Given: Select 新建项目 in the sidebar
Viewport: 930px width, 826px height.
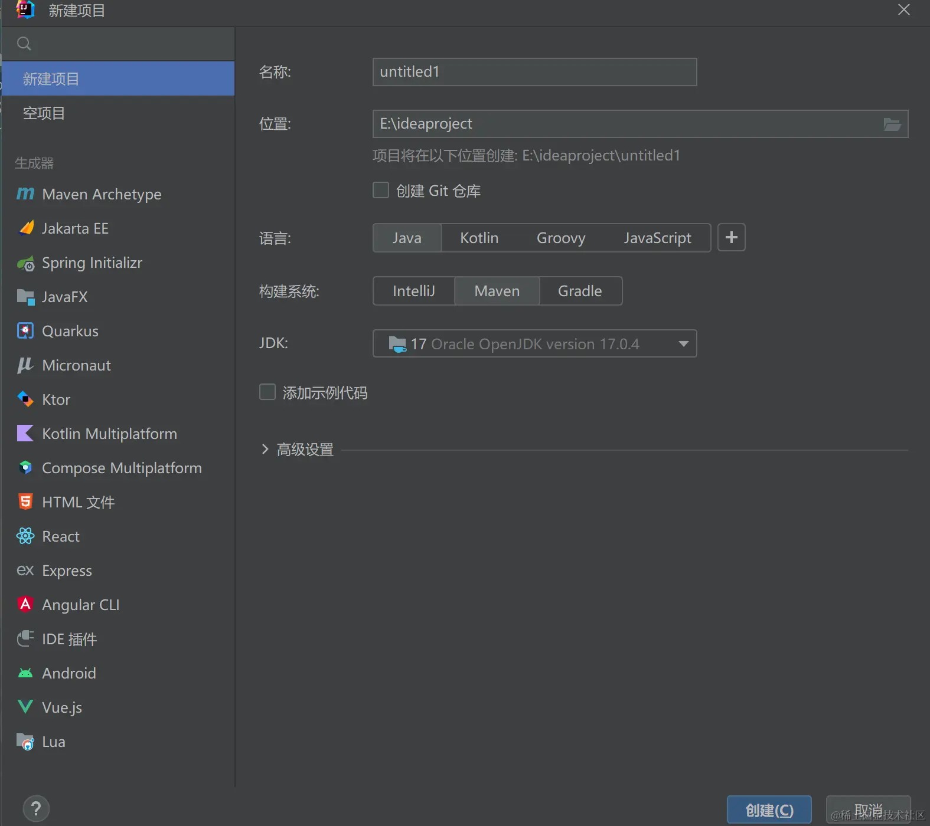Looking at the screenshot, I should coord(118,78).
